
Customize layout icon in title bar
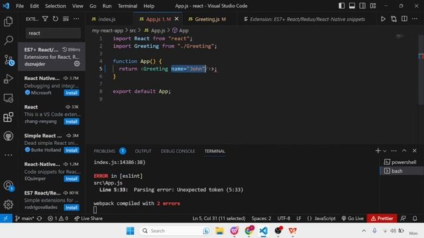pyautogui.click(x=373, y=6)
